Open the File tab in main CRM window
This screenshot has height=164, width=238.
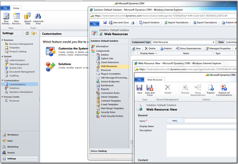tap(5, 7)
